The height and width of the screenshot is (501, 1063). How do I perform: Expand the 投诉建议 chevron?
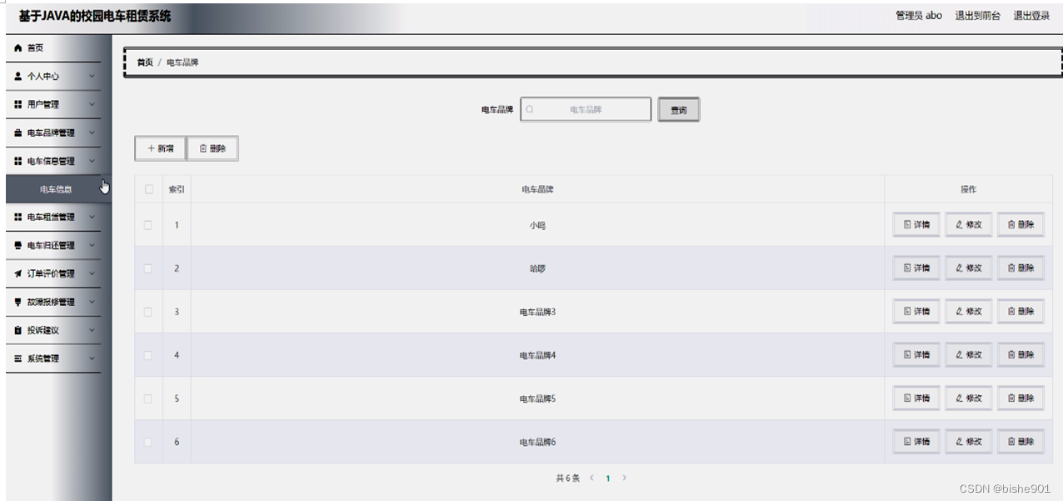[92, 330]
